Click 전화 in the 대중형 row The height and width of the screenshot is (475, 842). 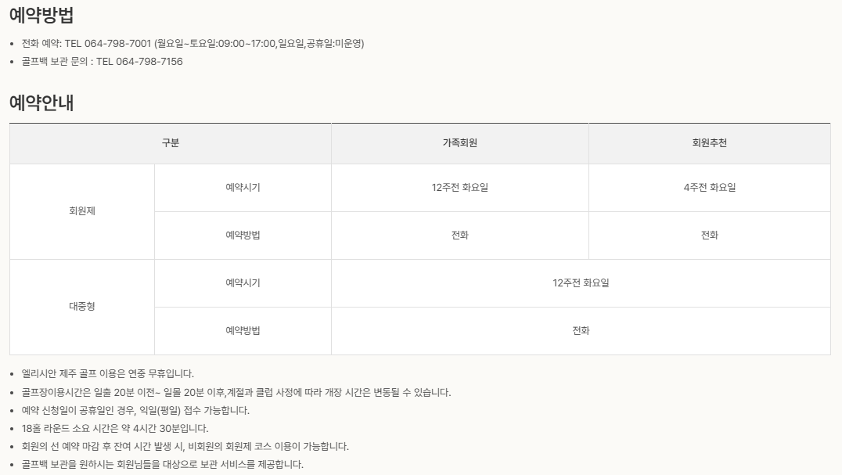581,331
